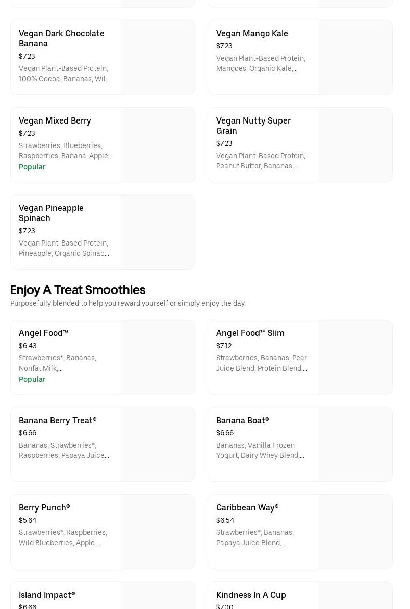
Task: Open Banana Berry Treat® smoothie
Action: (x=58, y=420)
